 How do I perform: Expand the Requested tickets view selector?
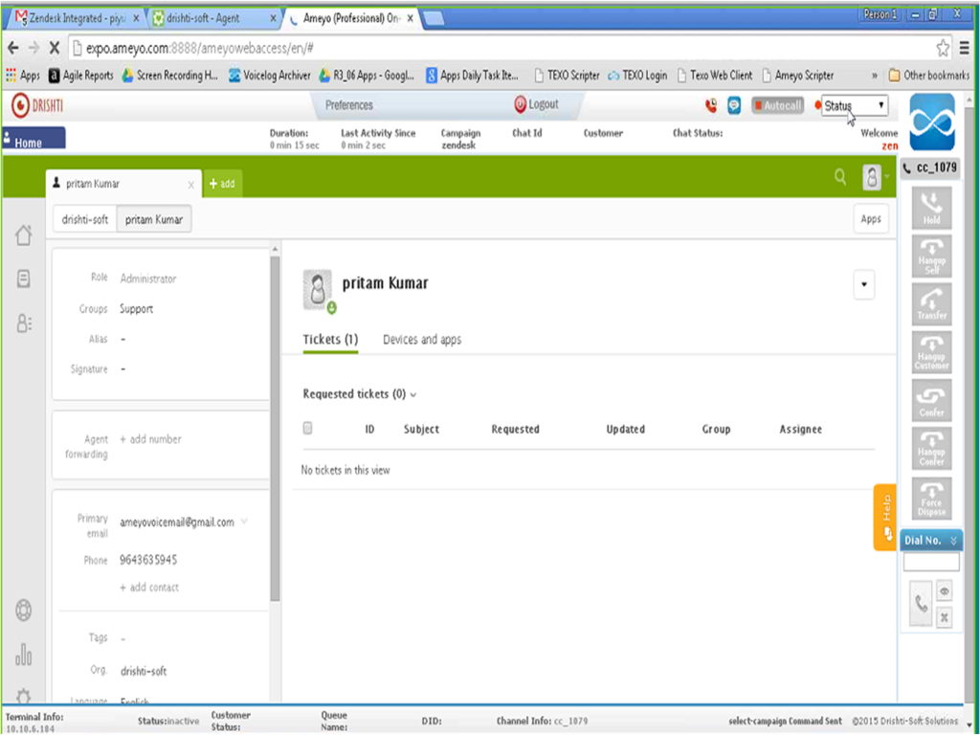(412, 394)
